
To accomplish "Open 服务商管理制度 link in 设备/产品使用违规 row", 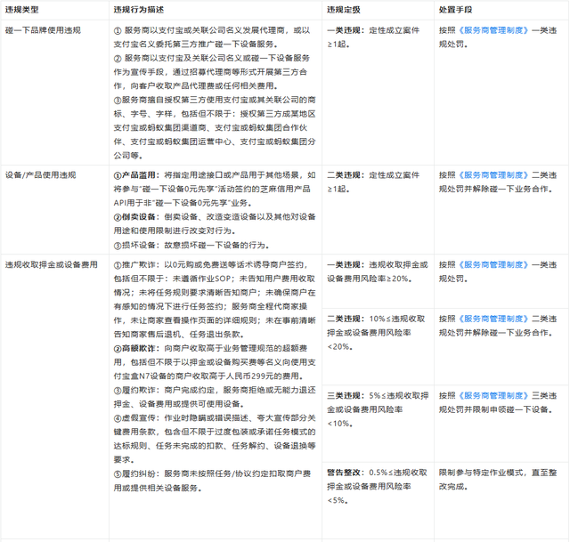I will click(493, 175).
